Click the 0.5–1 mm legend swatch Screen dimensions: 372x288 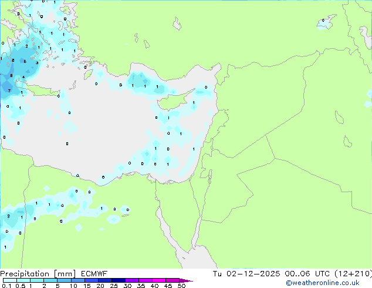23,280
